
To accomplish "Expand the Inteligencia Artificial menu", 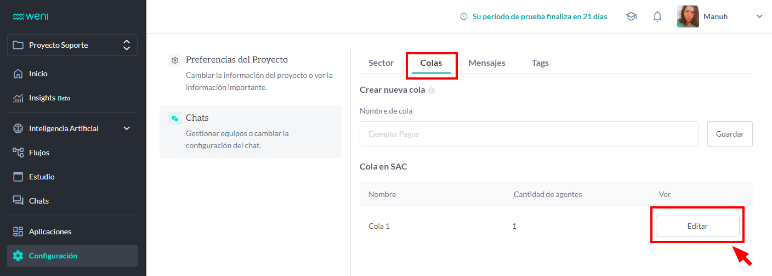I will [127, 128].
